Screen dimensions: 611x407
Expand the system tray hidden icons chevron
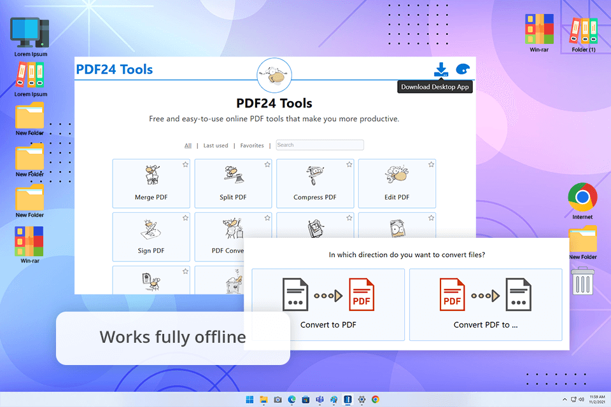click(565, 399)
